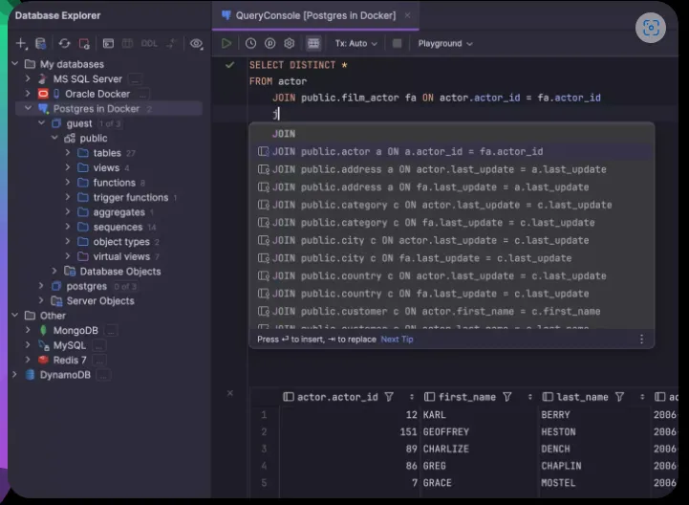Run the query with Execute button
This screenshot has height=505, width=689.
click(226, 44)
